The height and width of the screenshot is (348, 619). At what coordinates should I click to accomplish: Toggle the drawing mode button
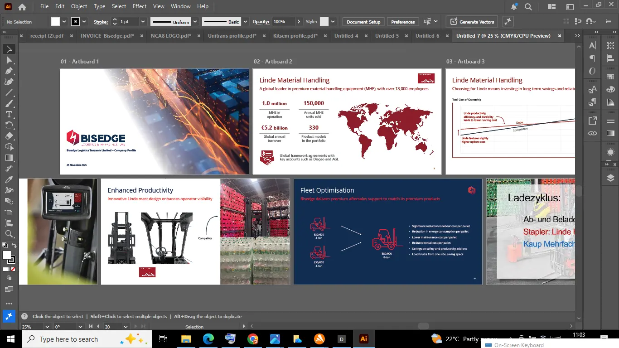click(x=9, y=278)
